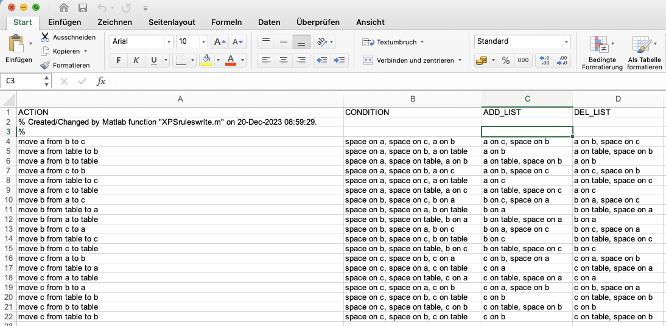Screen dimensions: 666x326
Task: Apply percent style with the % button
Action: [x=505, y=60]
